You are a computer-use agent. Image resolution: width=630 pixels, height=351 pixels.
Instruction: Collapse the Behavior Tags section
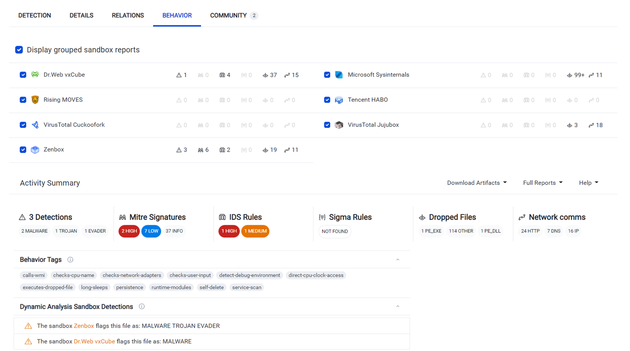[398, 260]
